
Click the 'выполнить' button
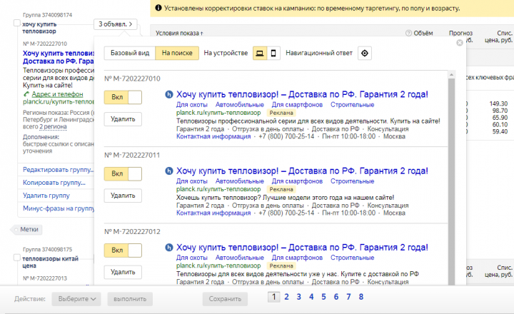pos(130,299)
